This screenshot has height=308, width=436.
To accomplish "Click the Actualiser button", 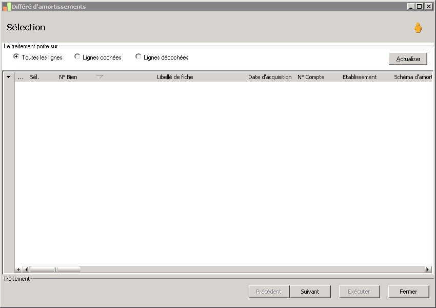I will tap(408, 59).
